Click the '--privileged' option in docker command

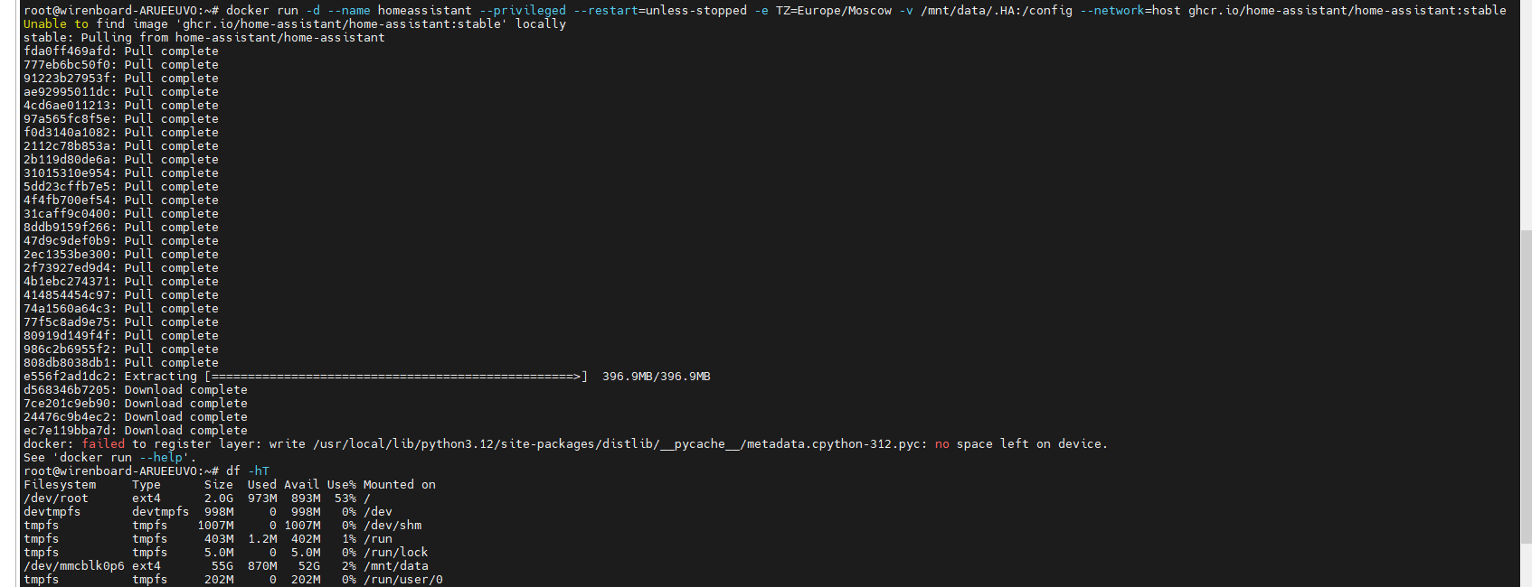click(x=523, y=11)
